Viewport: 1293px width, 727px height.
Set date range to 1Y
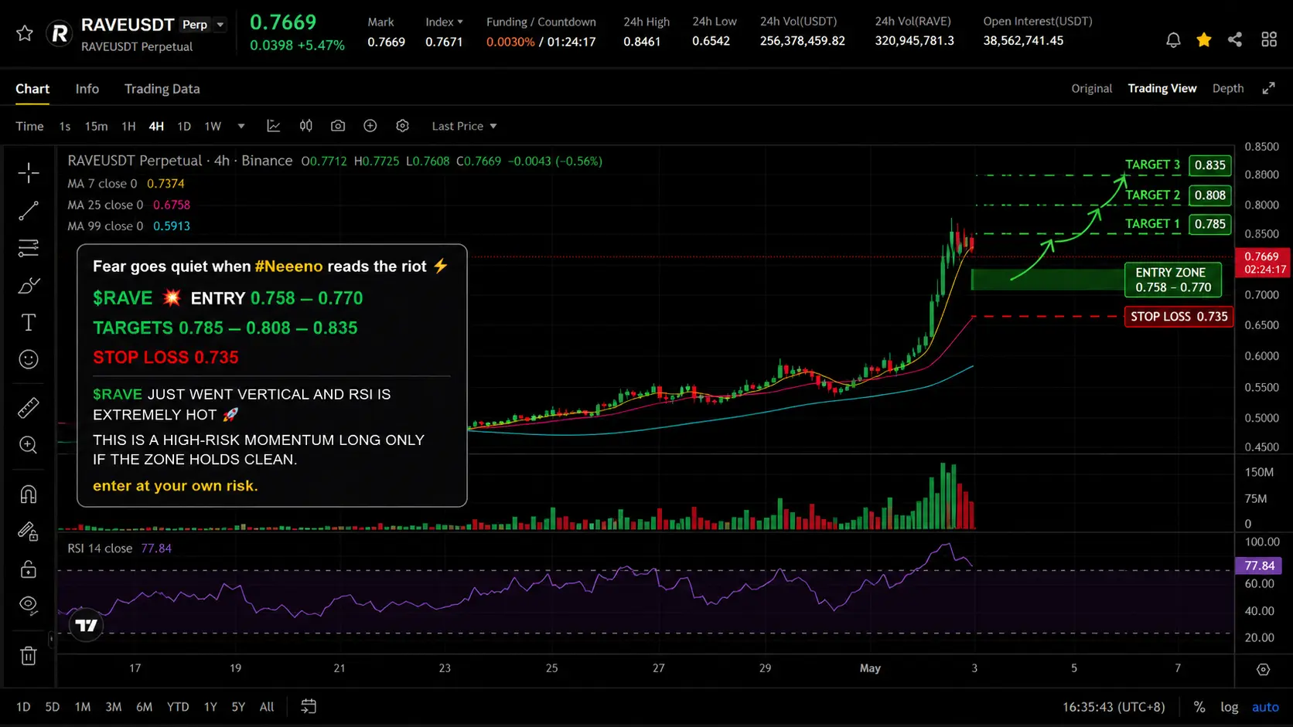pyautogui.click(x=210, y=706)
